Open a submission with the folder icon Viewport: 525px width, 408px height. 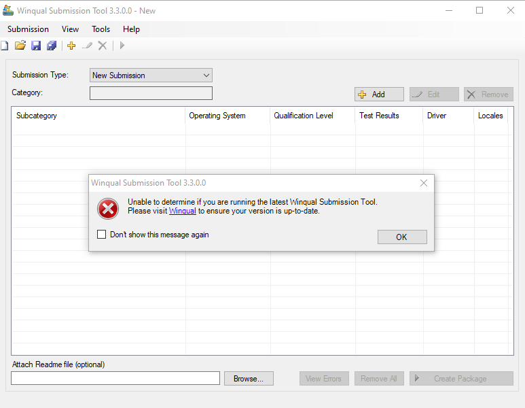pos(20,46)
